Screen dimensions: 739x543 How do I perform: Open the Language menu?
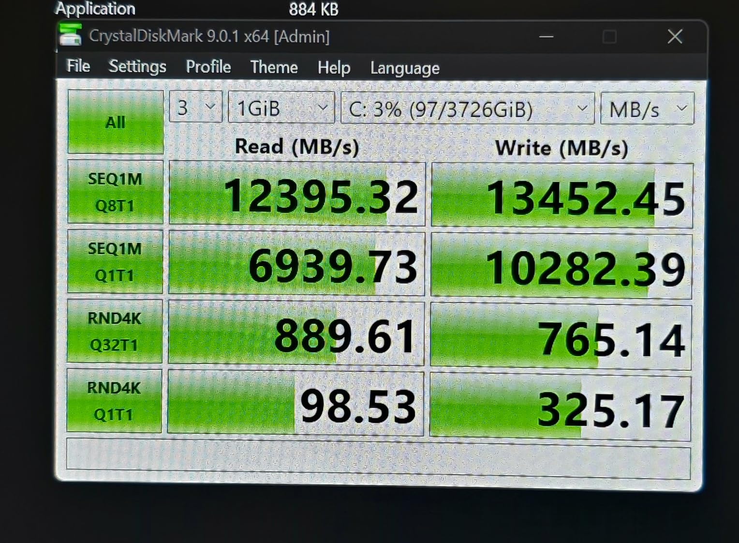click(x=405, y=68)
